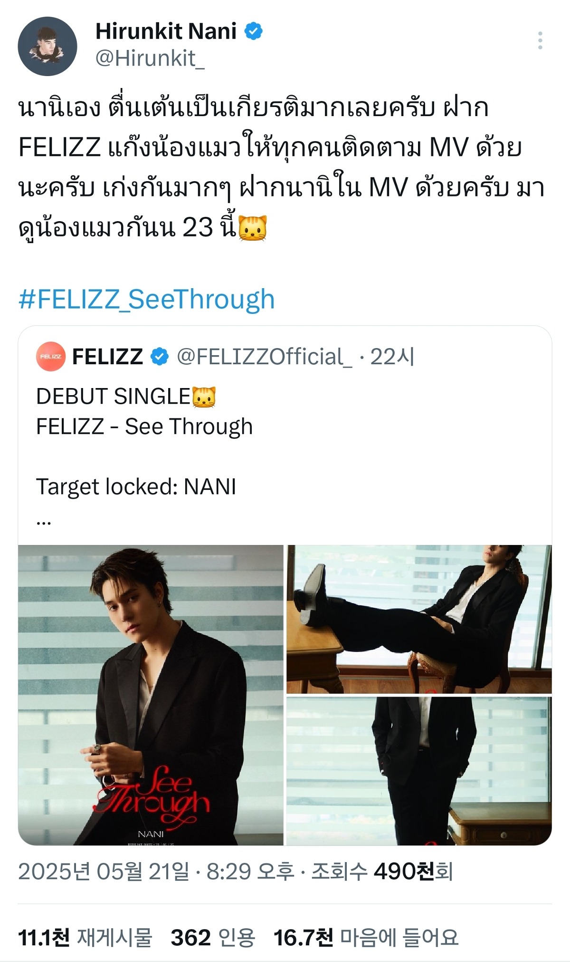570x962 pixels.
Task: Open the bottom-right standing suit photo
Action: point(418,770)
